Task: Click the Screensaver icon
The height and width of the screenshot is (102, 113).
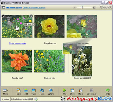Action: point(91,90)
